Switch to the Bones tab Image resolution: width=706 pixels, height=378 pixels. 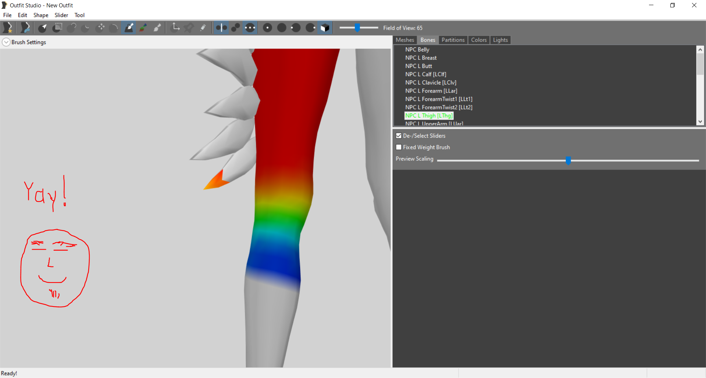pyautogui.click(x=428, y=40)
